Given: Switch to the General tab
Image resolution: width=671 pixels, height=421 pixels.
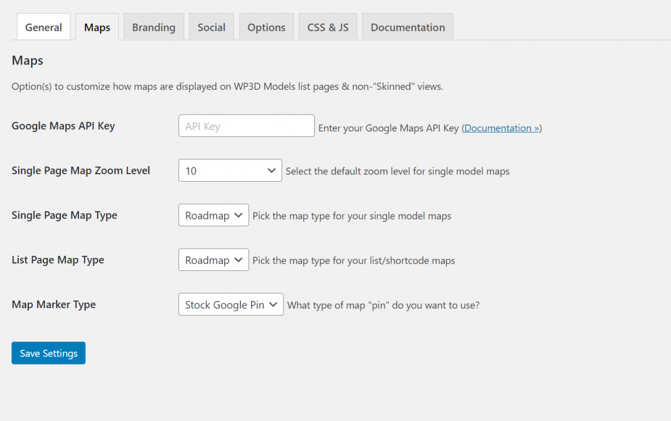Looking at the screenshot, I should [43, 27].
